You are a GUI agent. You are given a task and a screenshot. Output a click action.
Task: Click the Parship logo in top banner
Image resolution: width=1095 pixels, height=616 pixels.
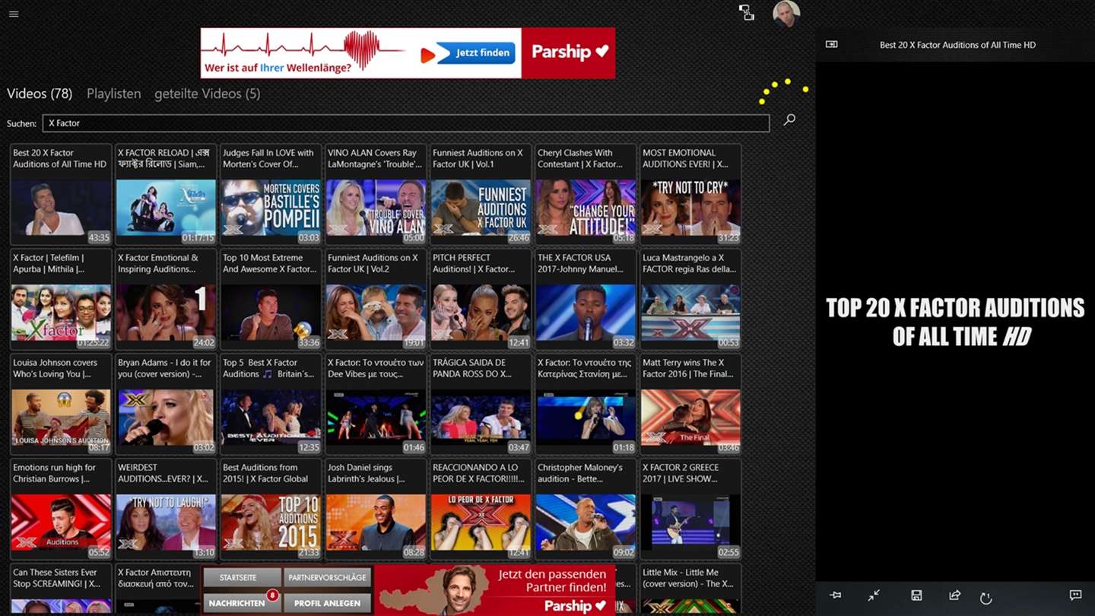click(x=568, y=53)
